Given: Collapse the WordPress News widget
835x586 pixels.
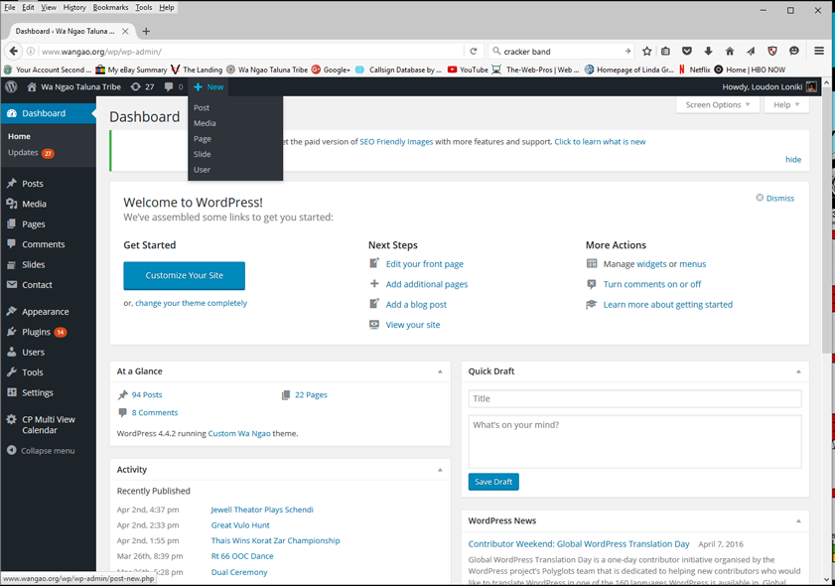Looking at the screenshot, I should tap(798, 520).
